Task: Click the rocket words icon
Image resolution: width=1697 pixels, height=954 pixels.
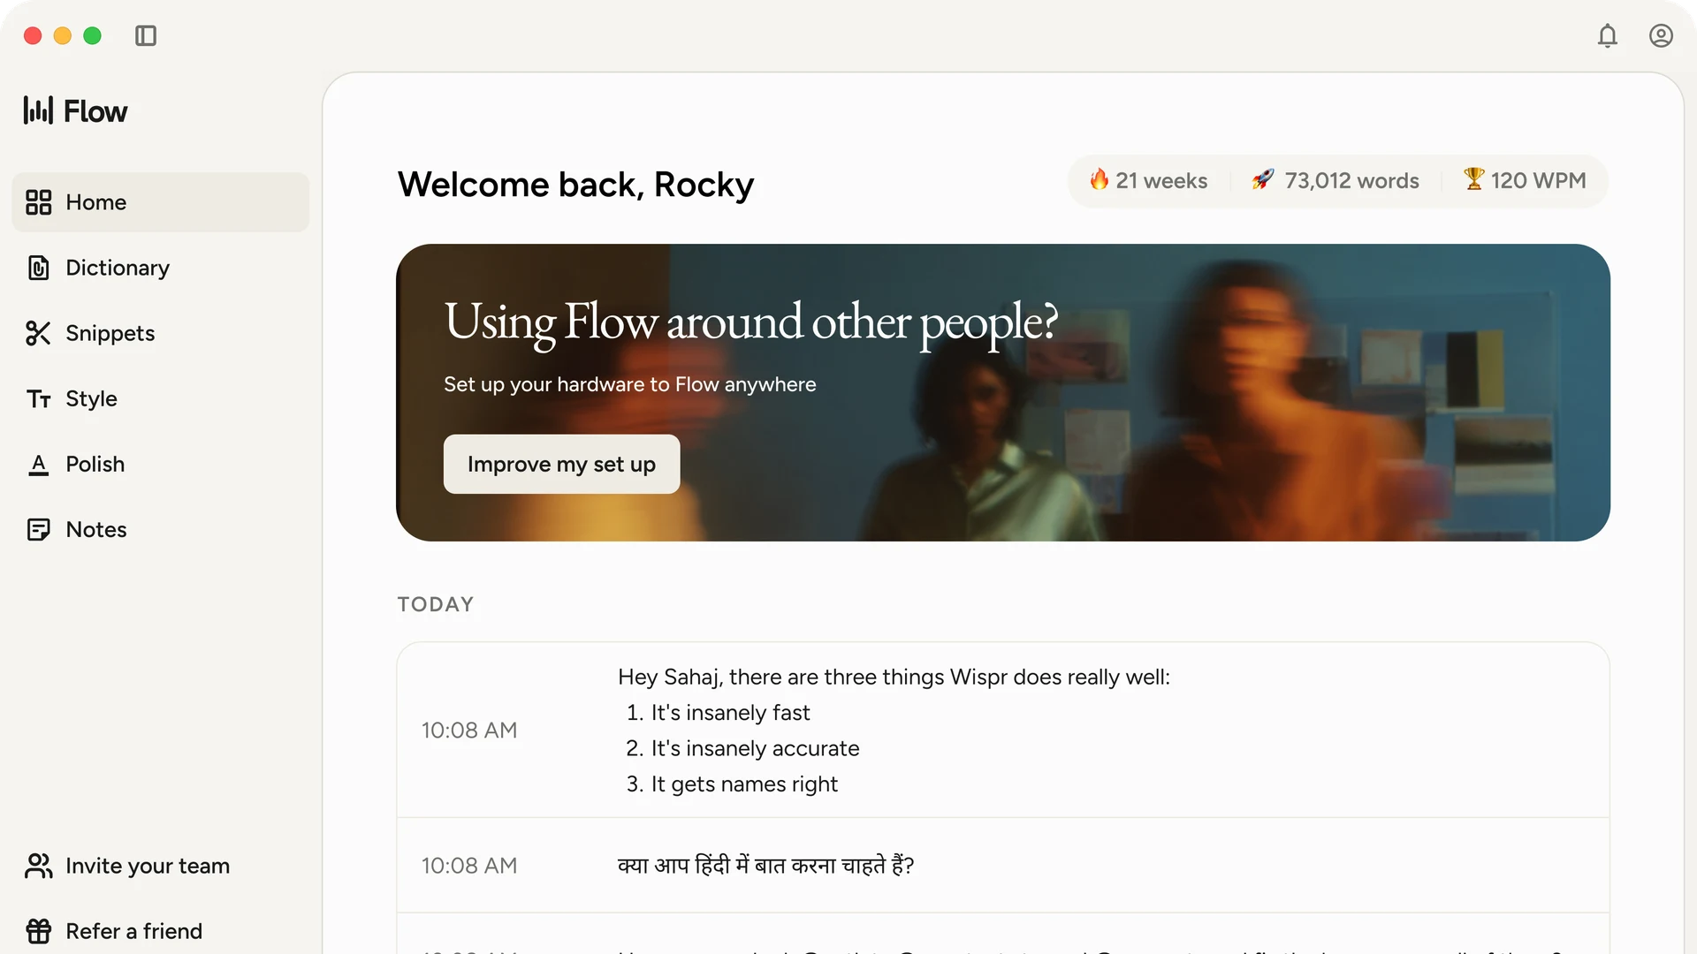Action: (x=1263, y=179)
